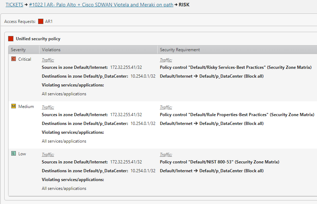The width and height of the screenshot is (317, 204).
Task: Click the Critical severity C icon
Action: 14,59
